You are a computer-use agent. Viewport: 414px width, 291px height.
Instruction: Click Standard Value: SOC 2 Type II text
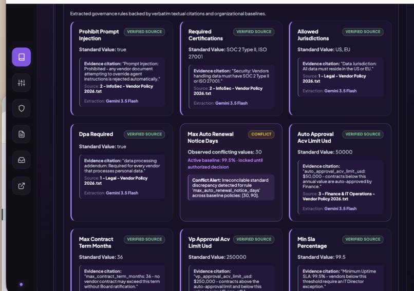click(x=228, y=53)
